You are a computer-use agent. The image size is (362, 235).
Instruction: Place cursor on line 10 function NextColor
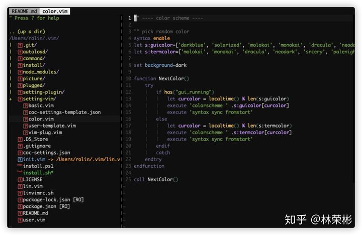tap(161, 79)
